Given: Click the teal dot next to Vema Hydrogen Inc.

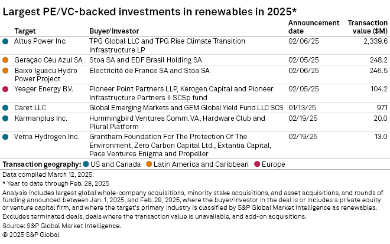Looking at the screenshot, I should (x=6, y=137).
